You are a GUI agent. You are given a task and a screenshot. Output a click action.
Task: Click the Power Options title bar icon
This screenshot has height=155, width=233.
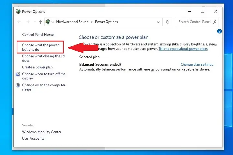[x=18, y=11]
